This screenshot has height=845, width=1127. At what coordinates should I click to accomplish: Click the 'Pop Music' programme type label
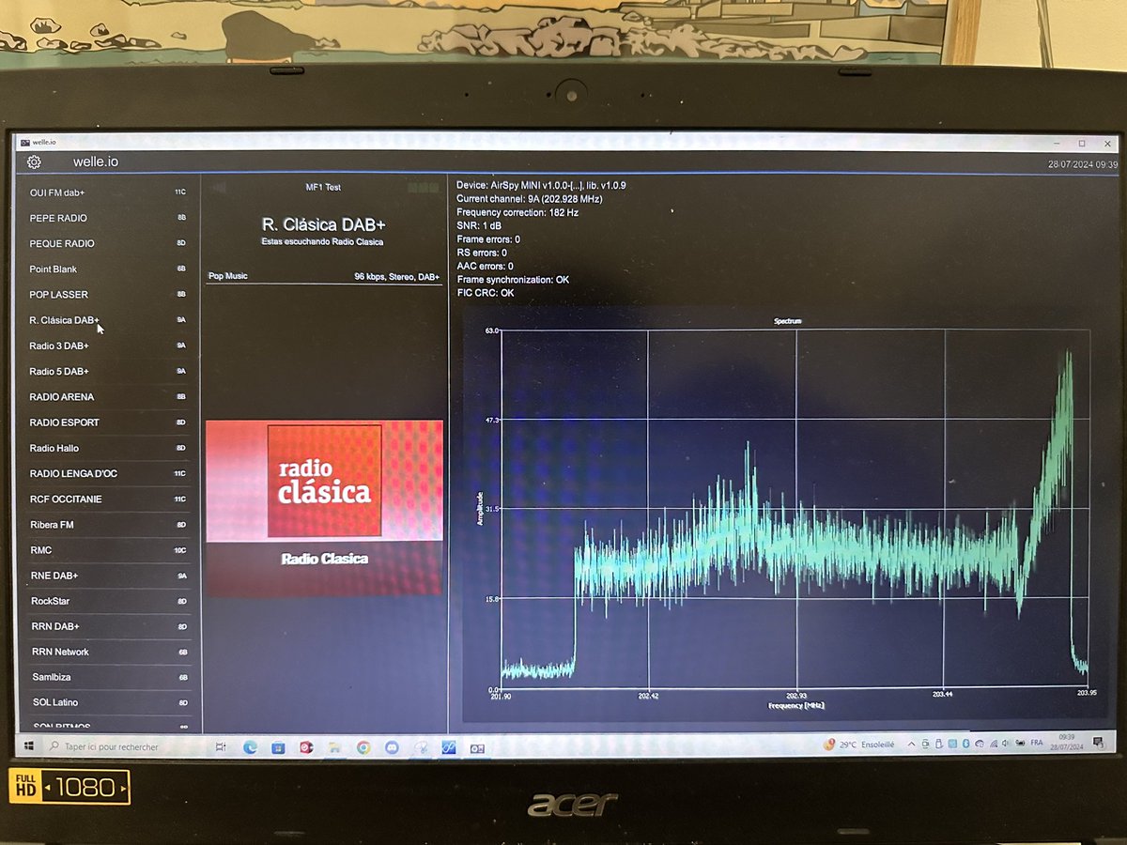click(x=228, y=277)
